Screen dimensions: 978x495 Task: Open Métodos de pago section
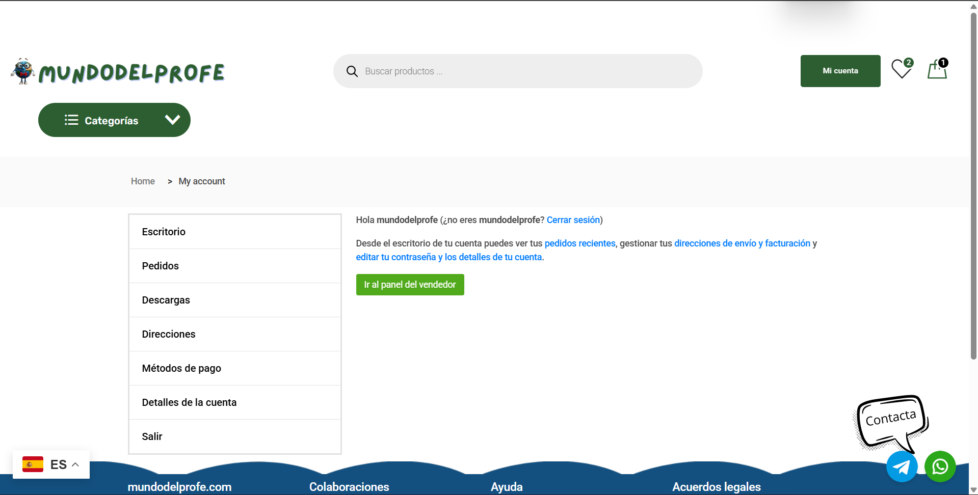(x=181, y=368)
